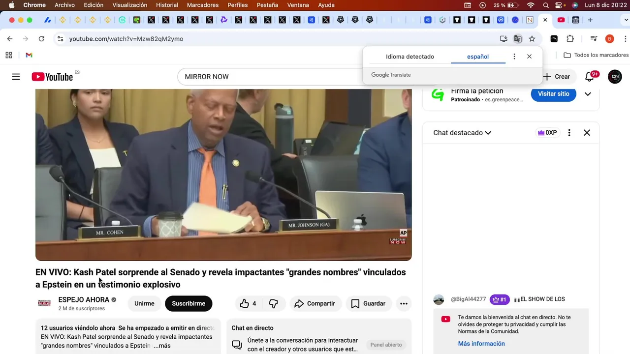Image resolution: width=630 pixels, height=354 pixels.
Task: Open Google Translate options menu
Action: tap(514, 57)
